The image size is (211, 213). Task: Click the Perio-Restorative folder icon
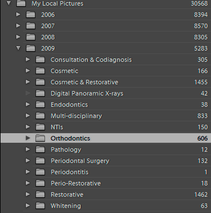(x=40, y=183)
